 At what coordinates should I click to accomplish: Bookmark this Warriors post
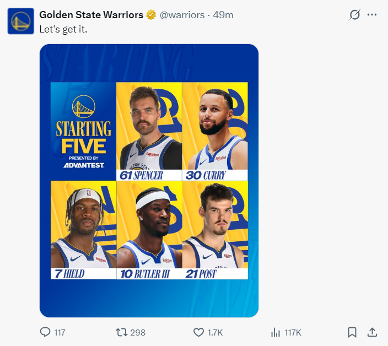tap(352, 332)
